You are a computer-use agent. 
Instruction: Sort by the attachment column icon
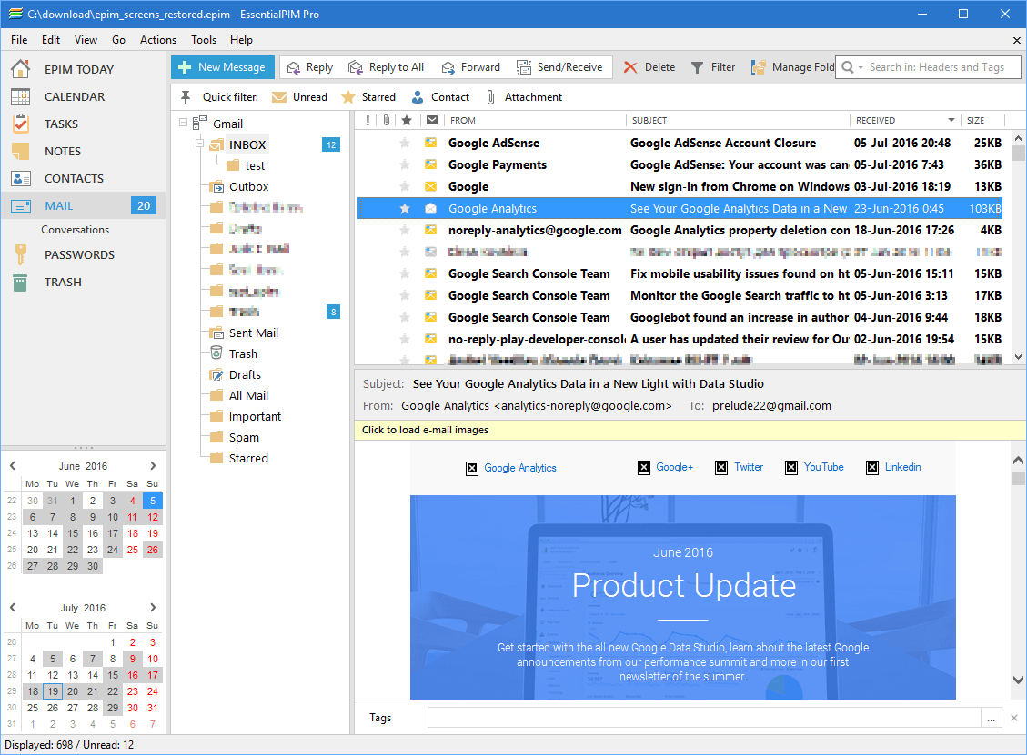(x=387, y=120)
